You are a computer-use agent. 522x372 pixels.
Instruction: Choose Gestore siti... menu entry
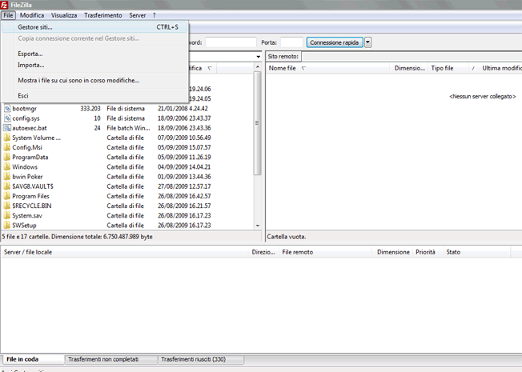pyautogui.click(x=94, y=27)
